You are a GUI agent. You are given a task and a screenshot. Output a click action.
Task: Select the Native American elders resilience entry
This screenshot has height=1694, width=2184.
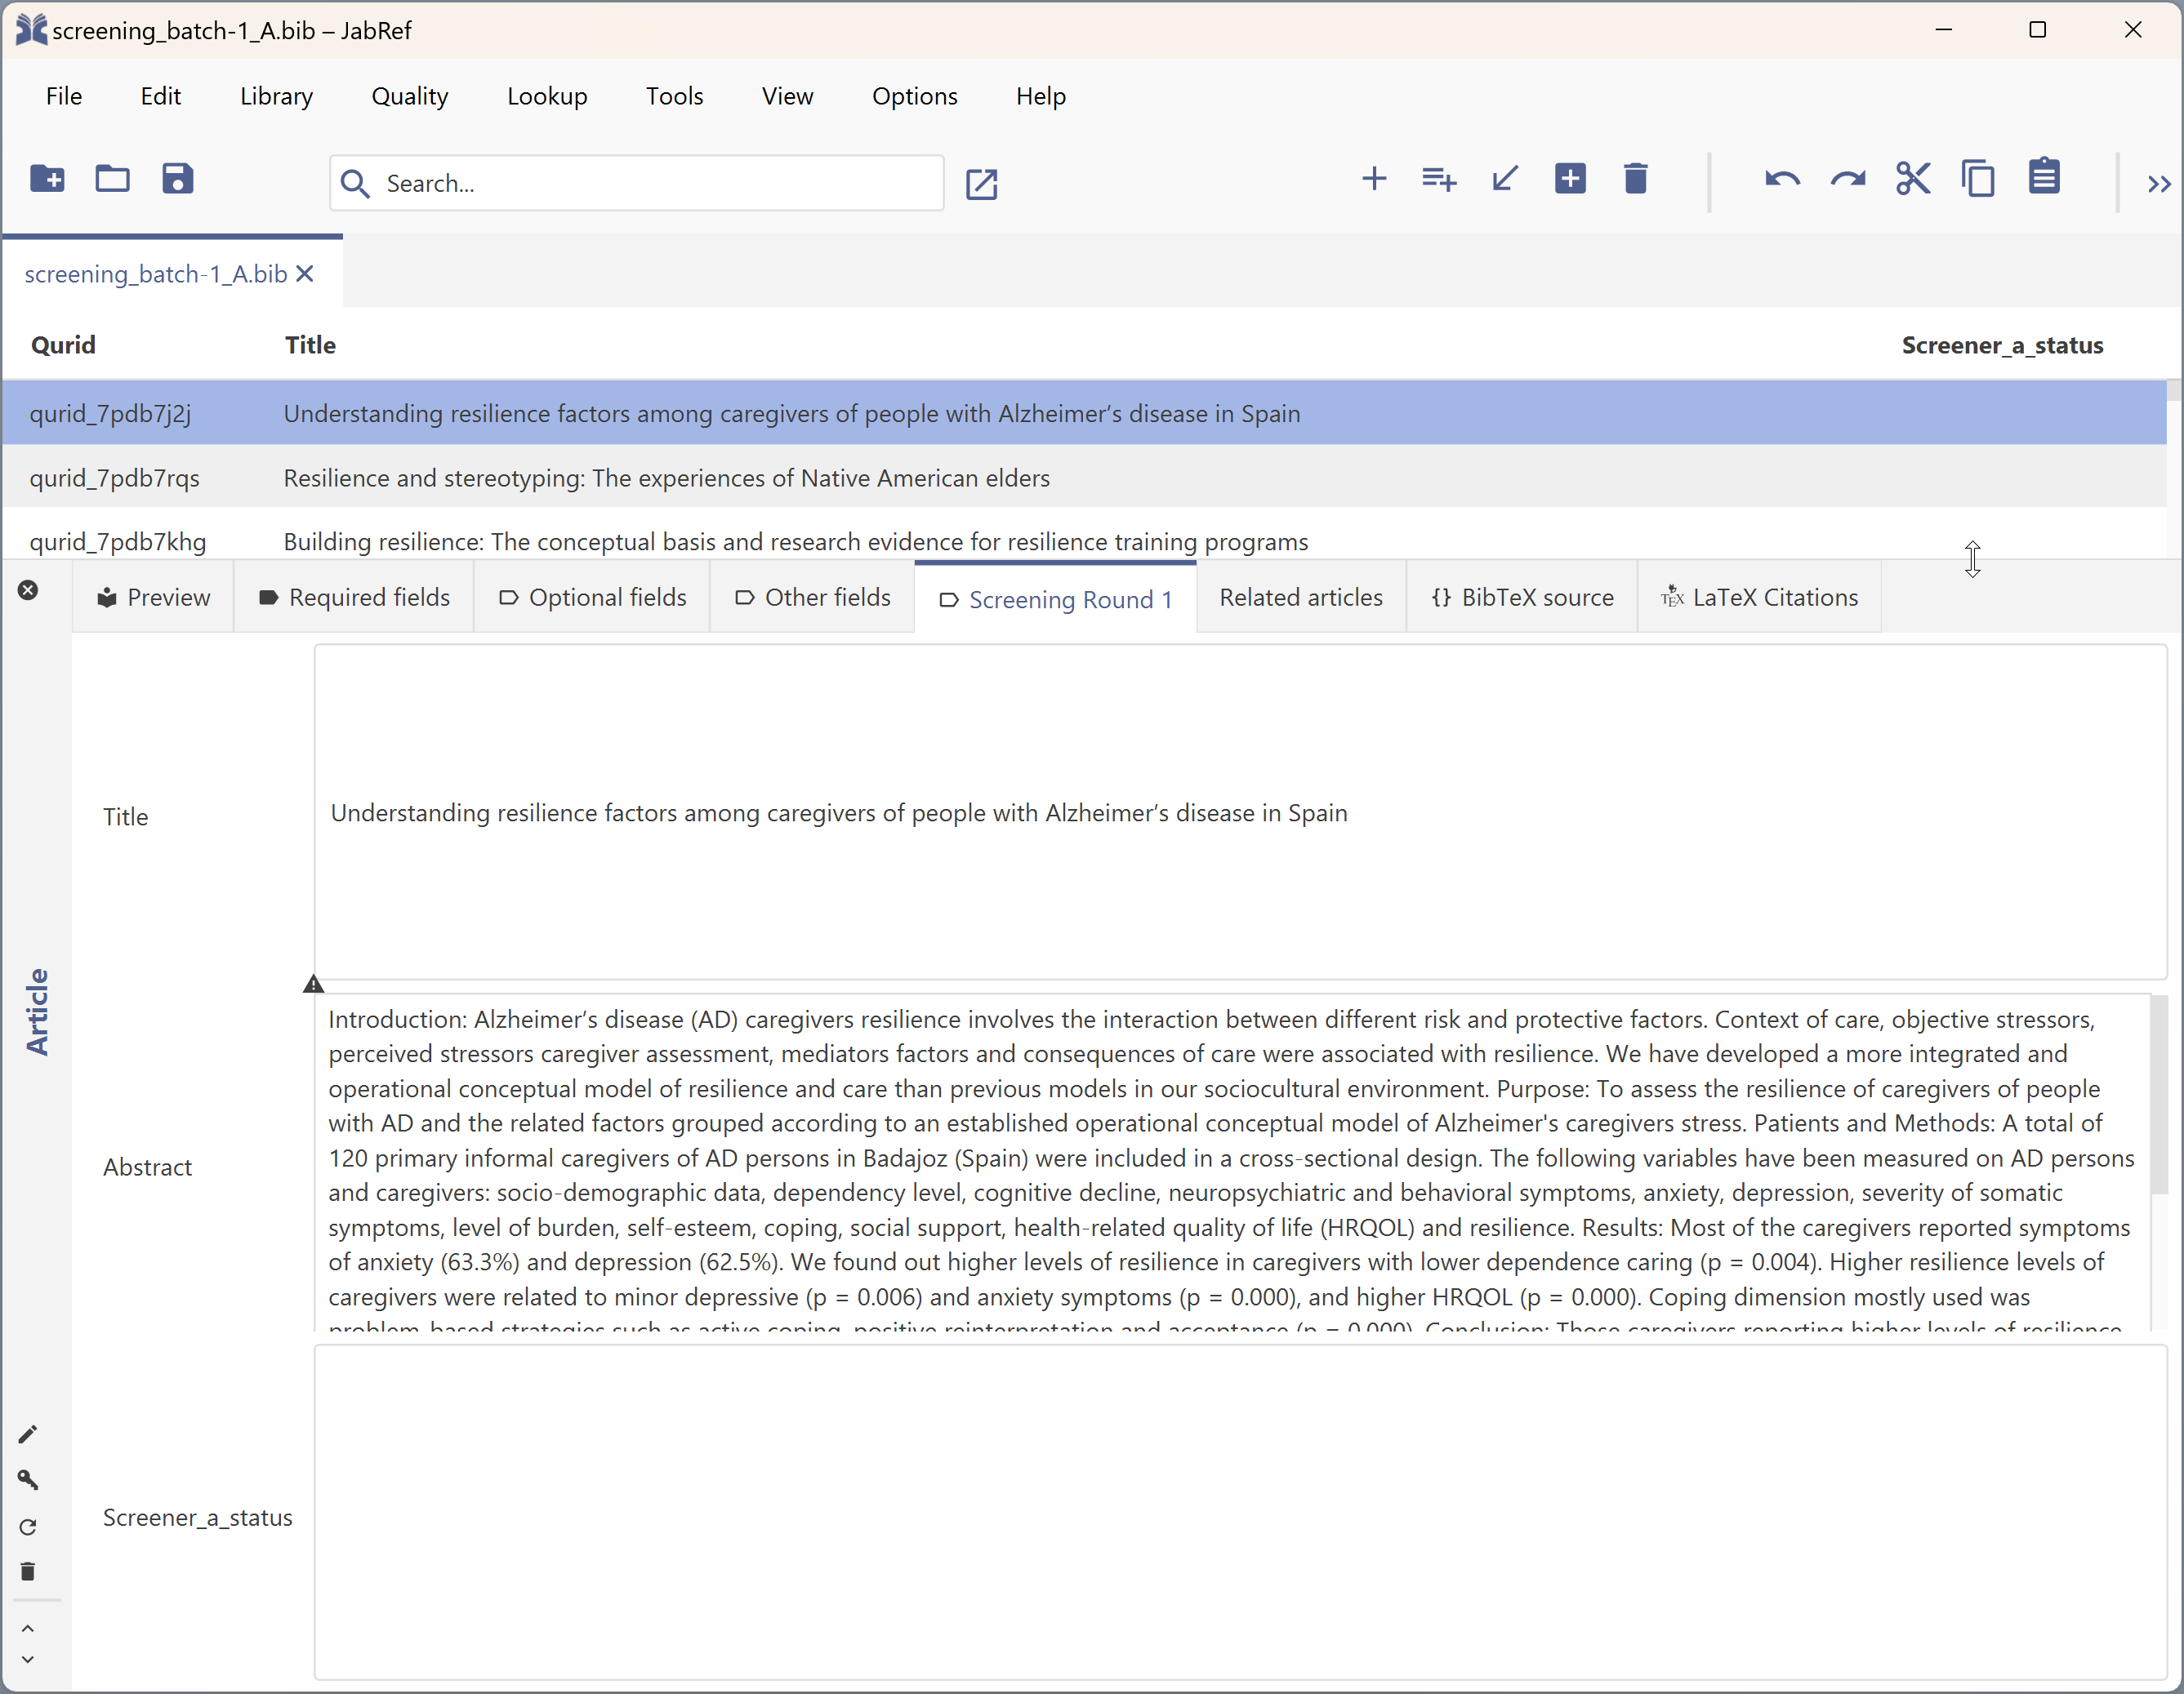tap(1084, 478)
